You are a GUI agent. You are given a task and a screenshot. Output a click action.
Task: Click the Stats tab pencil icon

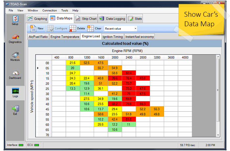[x=131, y=19]
